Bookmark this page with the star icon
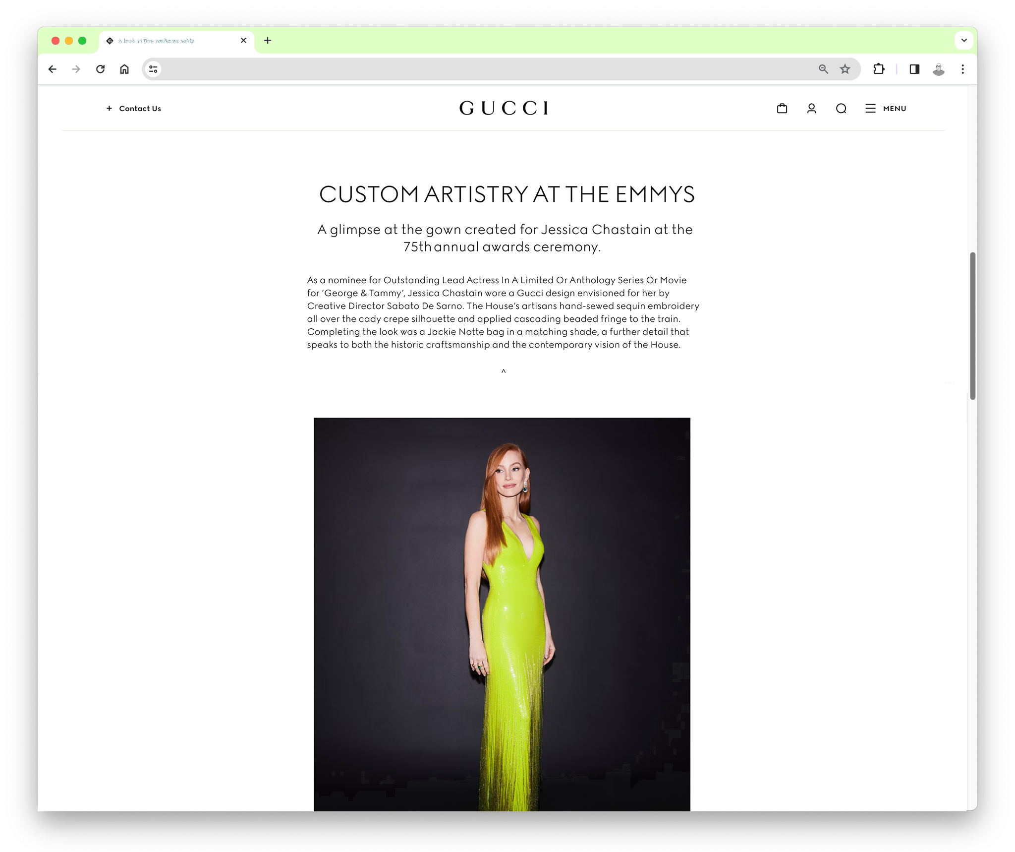The width and height of the screenshot is (1015, 852). pyautogui.click(x=845, y=69)
